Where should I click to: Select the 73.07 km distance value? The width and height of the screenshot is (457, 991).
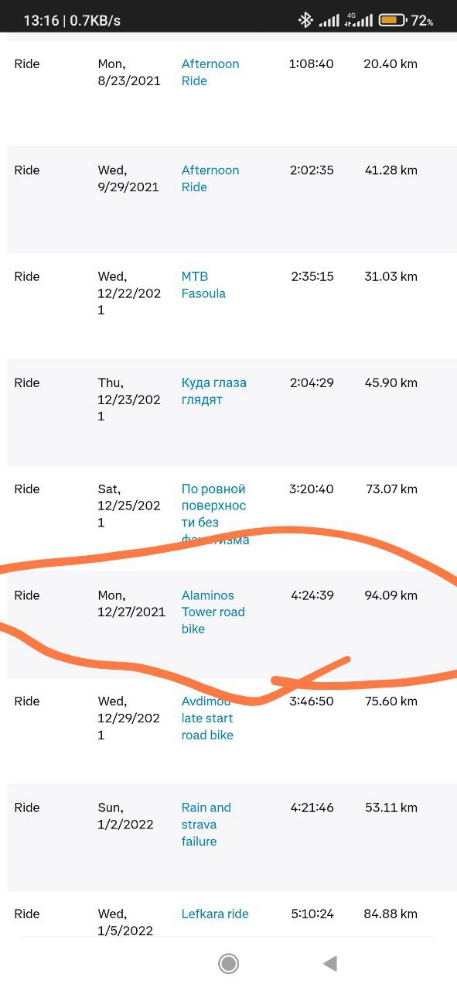[x=391, y=489]
